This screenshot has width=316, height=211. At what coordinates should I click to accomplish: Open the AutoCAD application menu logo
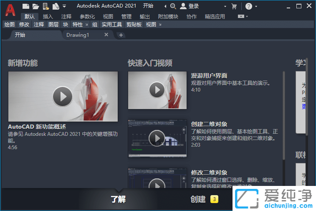click(10, 10)
